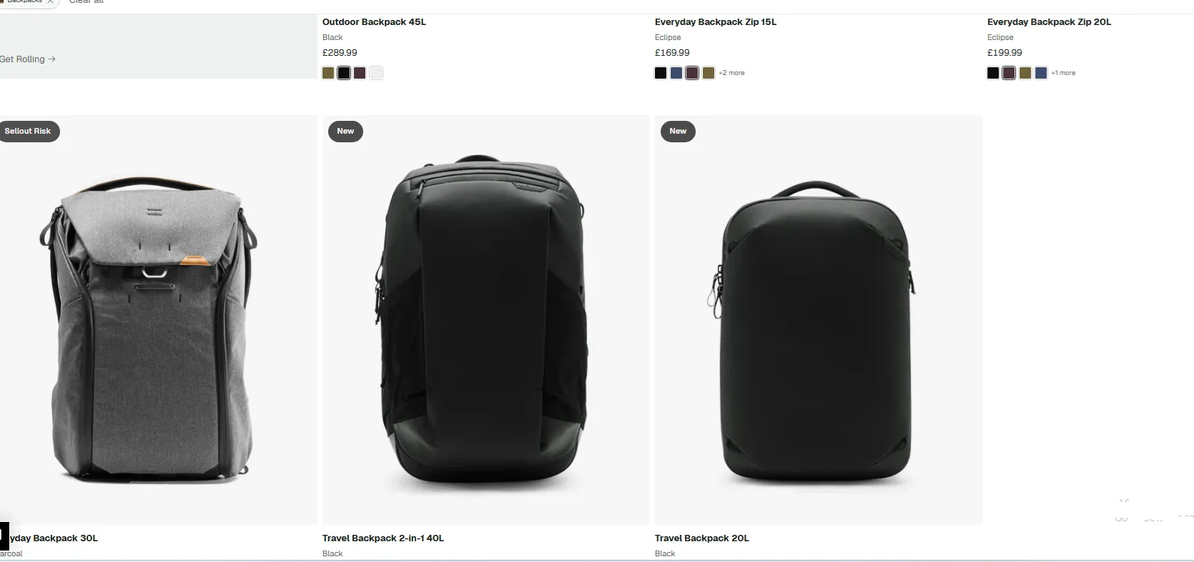Click the Clear all filters link
The width and height of the screenshot is (1194, 562).
pyautogui.click(x=87, y=2)
